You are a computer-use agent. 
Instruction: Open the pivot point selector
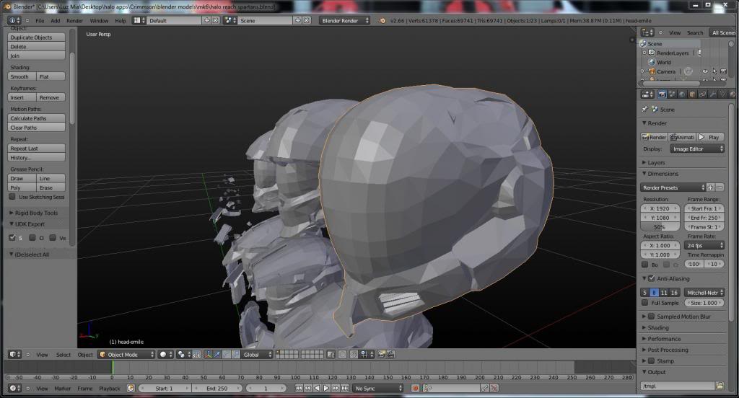click(183, 355)
